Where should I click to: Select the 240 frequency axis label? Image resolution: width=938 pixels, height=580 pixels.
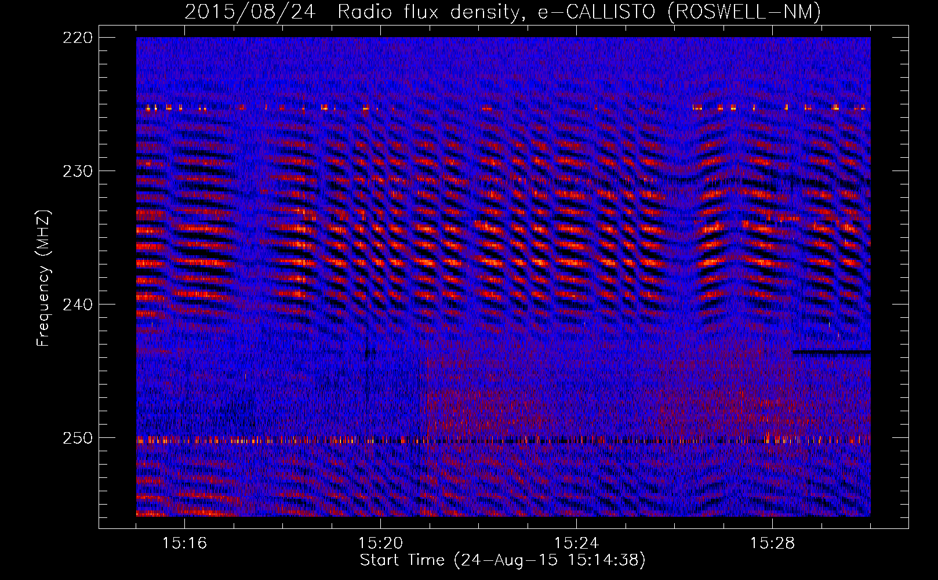[x=77, y=304]
